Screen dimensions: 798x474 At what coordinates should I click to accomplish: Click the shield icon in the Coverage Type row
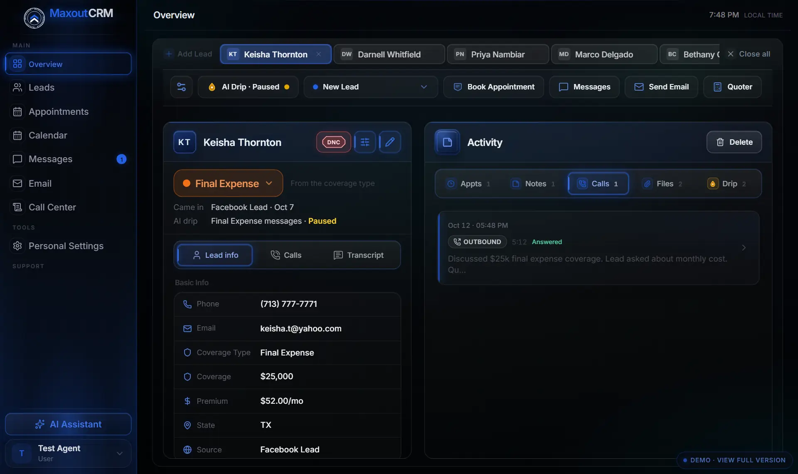tap(187, 353)
